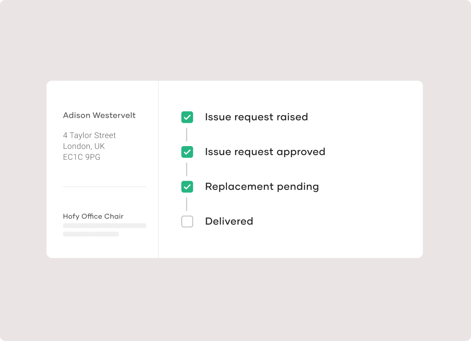Open the Hofy Office Chair item
The height and width of the screenshot is (341, 471).
pos(93,216)
